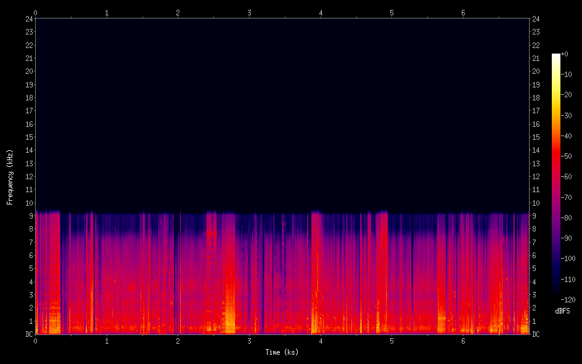Click the "Frequency (kHz)" axis title
This screenshot has height=364, width=582.
pos(10,177)
